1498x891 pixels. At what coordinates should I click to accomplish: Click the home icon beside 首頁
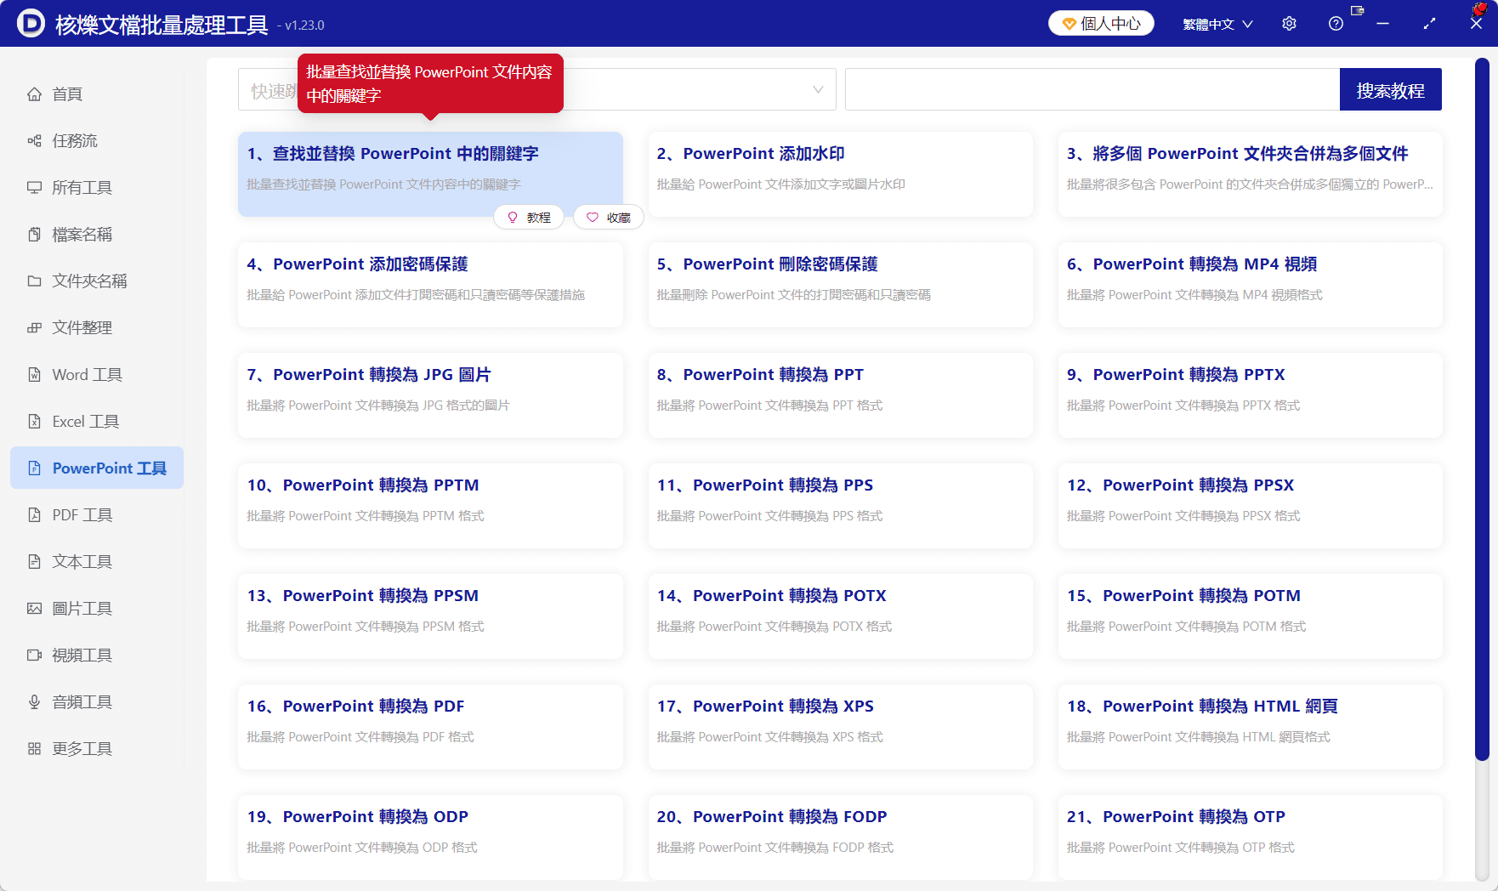pyautogui.click(x=34, y=94)
